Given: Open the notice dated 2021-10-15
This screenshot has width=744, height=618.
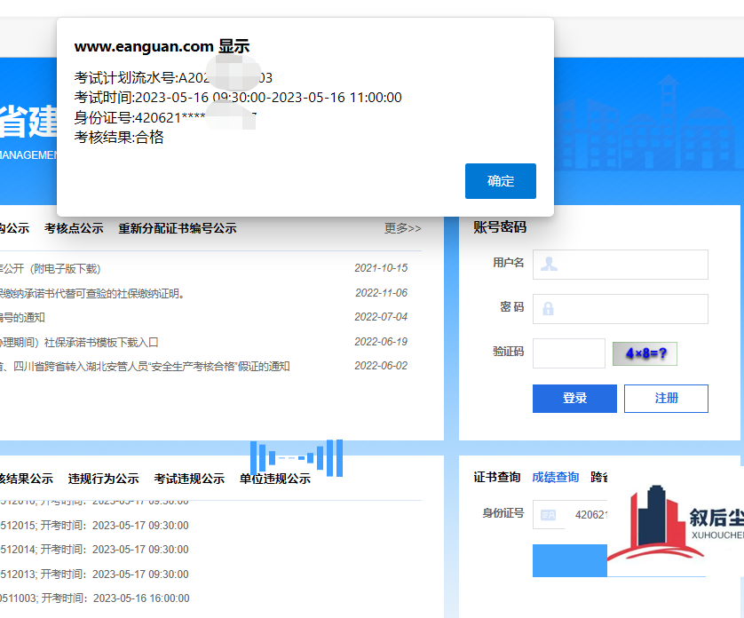Looking at the screenshot, I should (53, 268).
